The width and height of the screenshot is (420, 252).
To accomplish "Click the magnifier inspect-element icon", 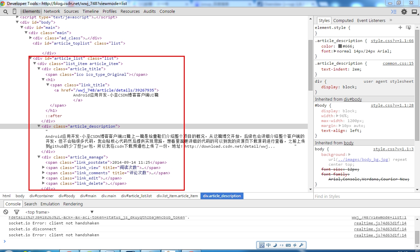I will pos(6,11).
